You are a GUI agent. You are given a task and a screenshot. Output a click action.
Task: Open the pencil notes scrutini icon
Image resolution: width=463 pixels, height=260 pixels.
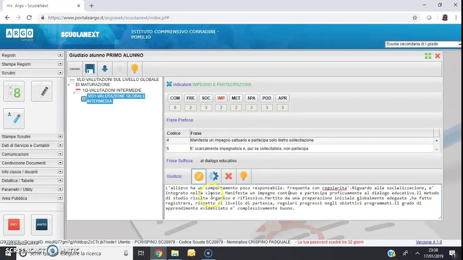coord(42,91)
